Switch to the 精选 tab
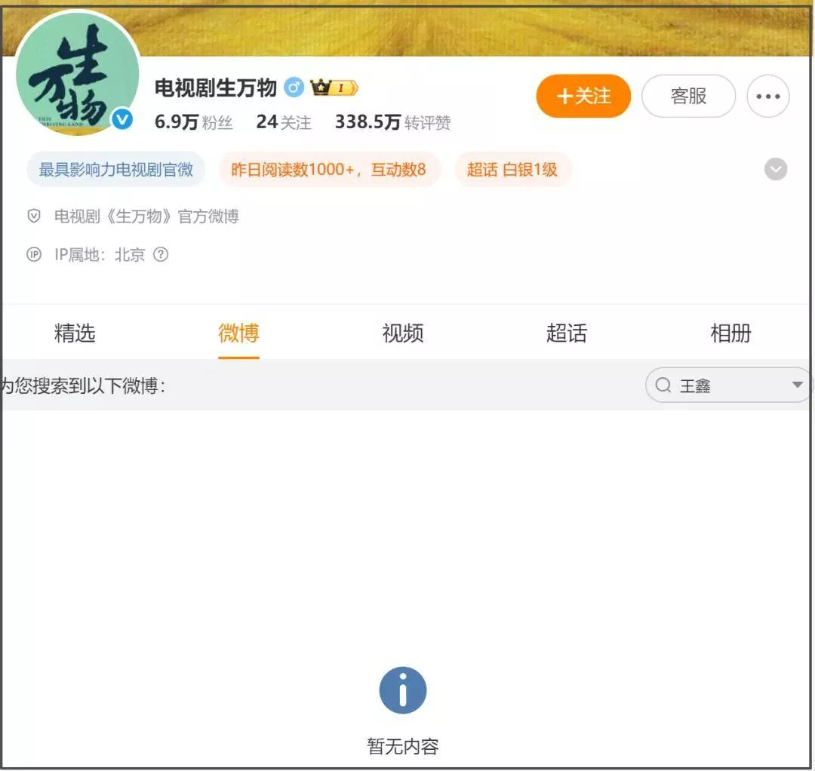The width and height of the screenshot is (815, 771). (x=75, y=333)
